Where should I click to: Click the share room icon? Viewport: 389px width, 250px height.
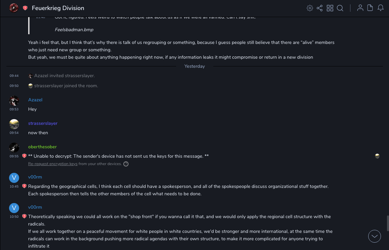coord(320,8)
